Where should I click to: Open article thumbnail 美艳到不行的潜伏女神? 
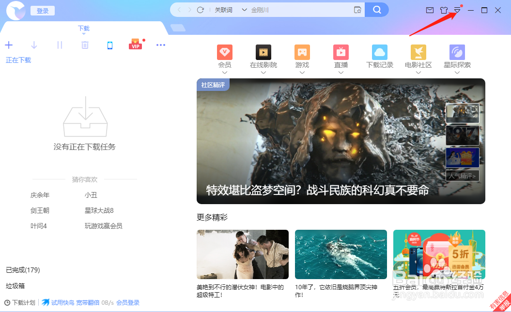pyautogui.click(x=243, y=254)
